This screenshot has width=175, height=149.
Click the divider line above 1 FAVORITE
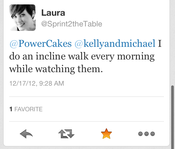tap(86, 97)
